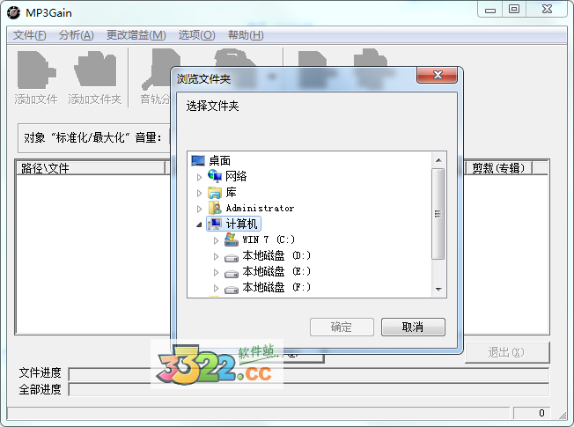Expand the 本地磁盘 (E:) node

[216, 272]
